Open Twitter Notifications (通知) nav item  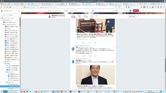pos(66,11)
